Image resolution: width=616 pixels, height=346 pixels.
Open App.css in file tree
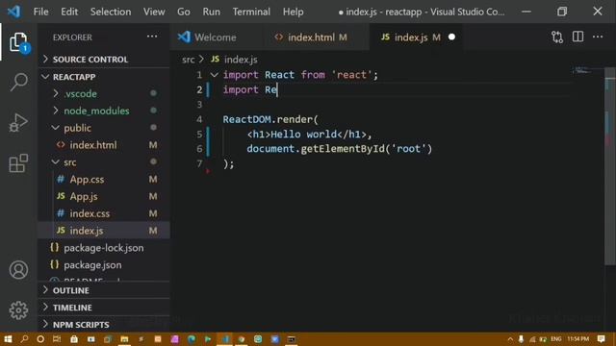(x=104, y=180)
